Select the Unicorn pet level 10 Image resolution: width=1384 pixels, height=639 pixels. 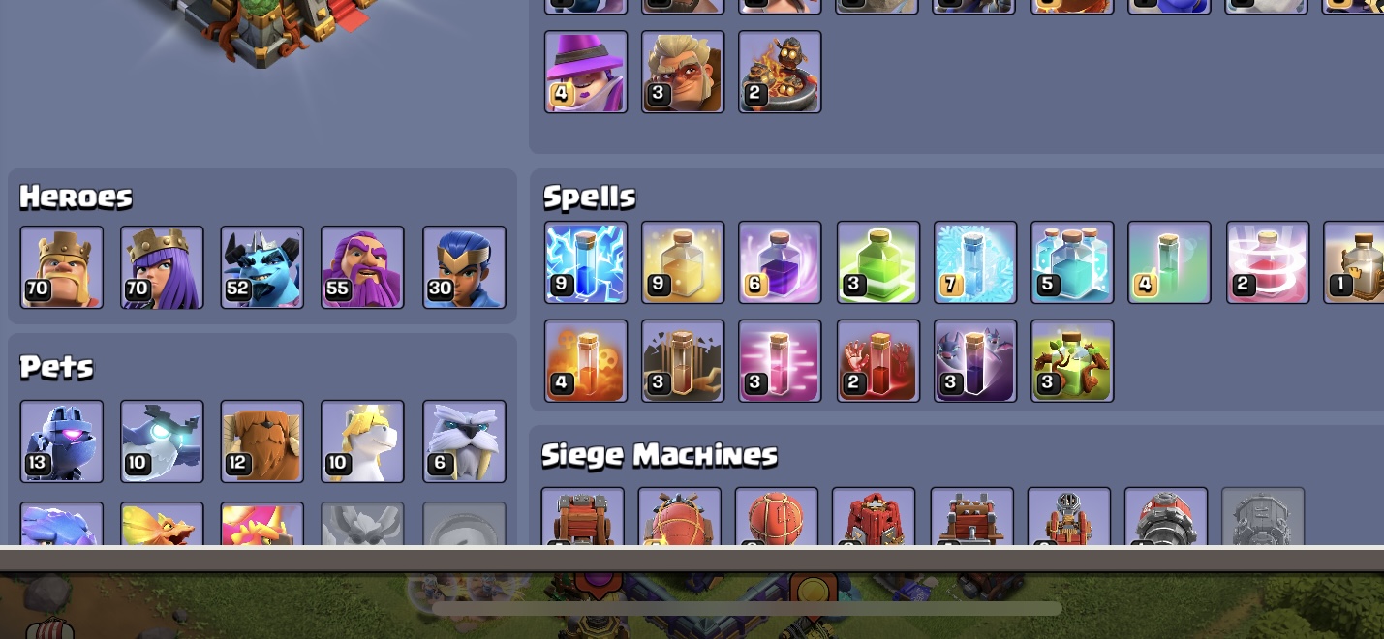(x=362, y=441)
